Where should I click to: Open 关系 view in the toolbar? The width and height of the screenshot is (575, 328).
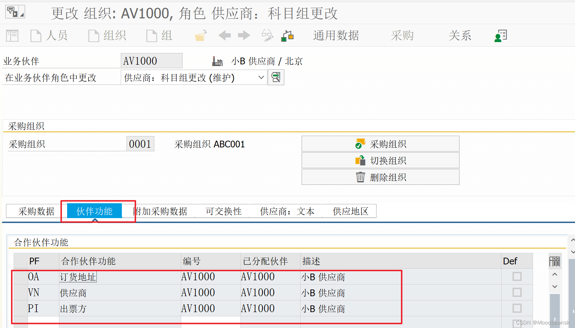tap(460, 36)
